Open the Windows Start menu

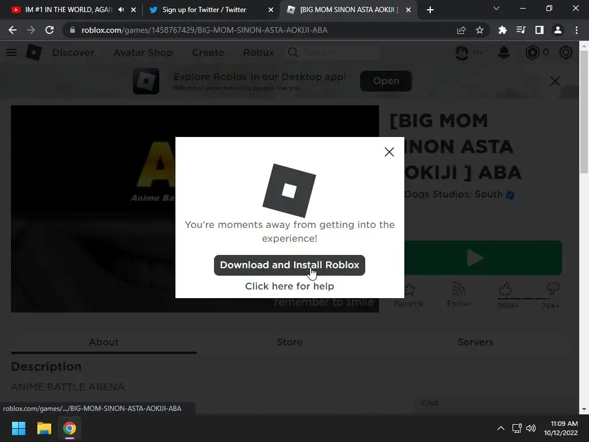[18, 428]
